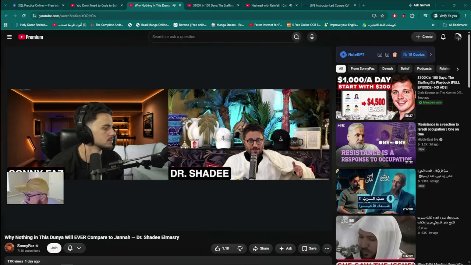Open the browser Extensions puzzle icon
This screenshot has height=265, width=471.
coord(412,16)
